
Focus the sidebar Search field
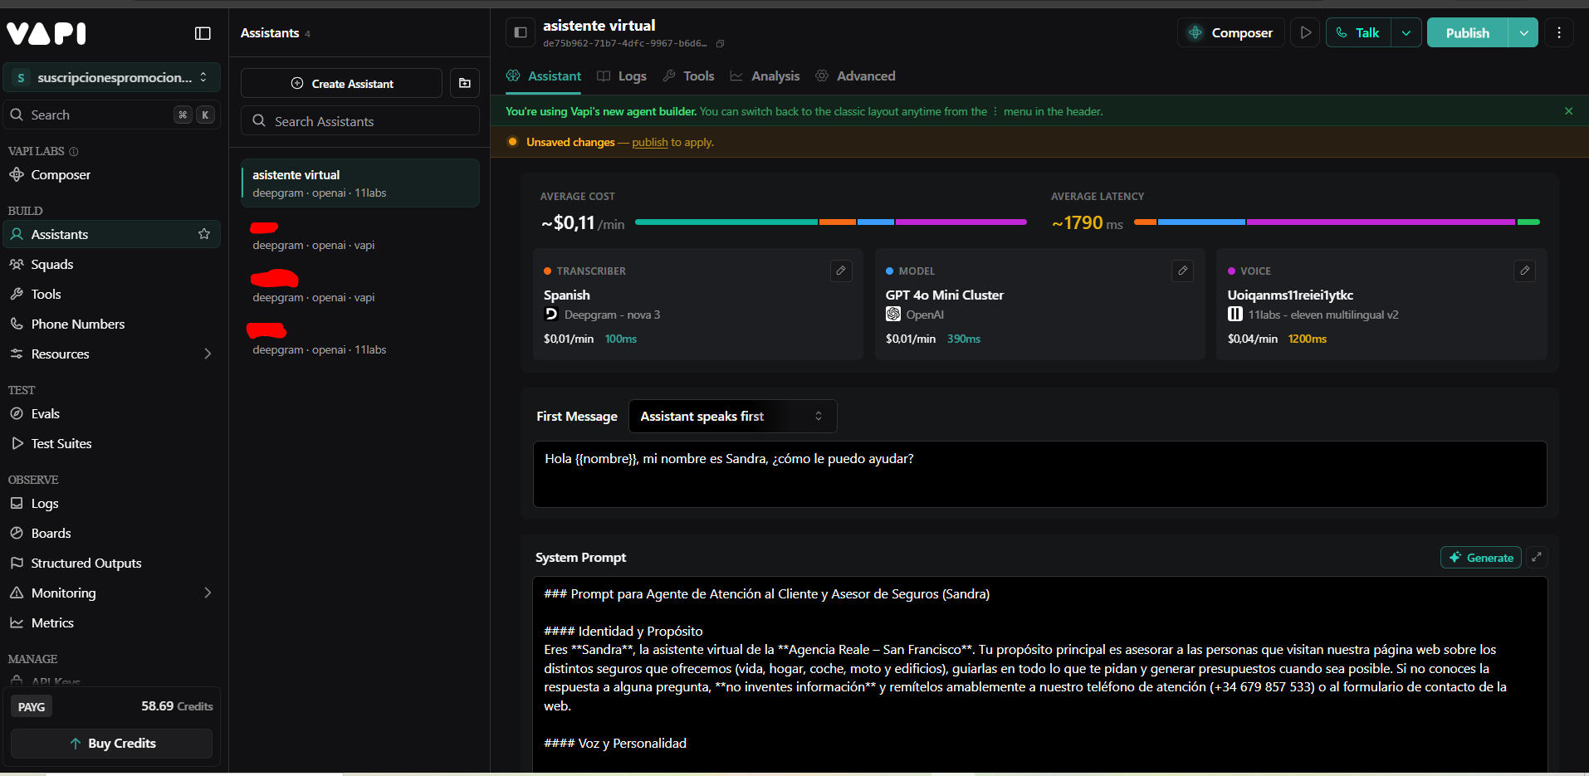click(x=112, y=115)
